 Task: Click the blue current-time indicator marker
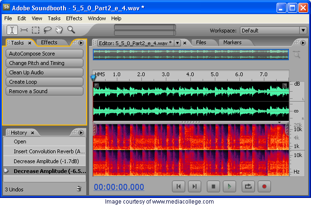tap(93, 78)
